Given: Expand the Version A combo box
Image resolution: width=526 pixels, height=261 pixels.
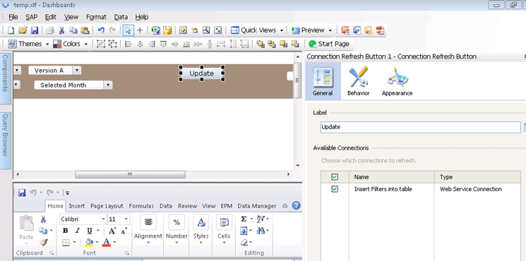Looking at the screenshot, I should point(77,71).
